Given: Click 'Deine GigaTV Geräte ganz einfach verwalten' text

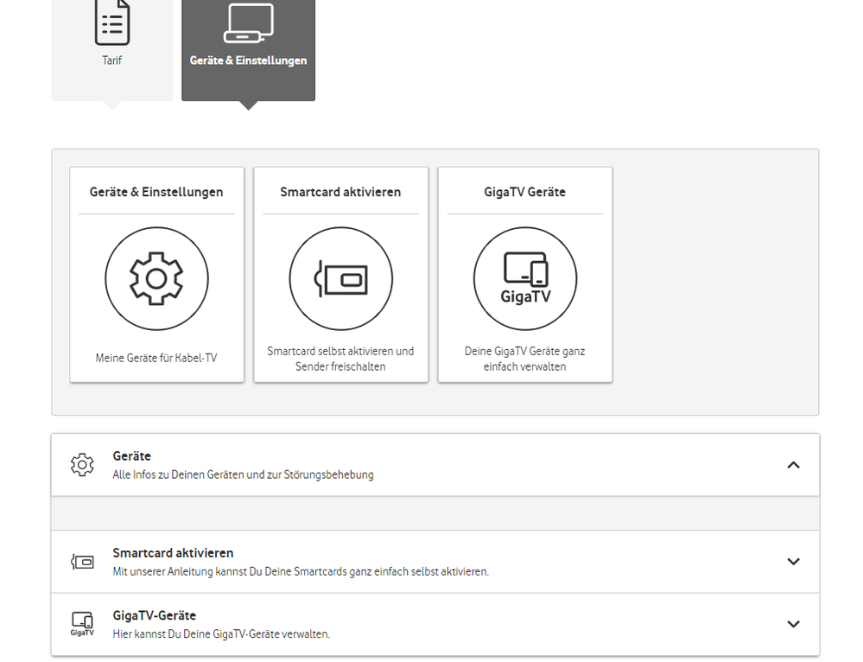Looking at the screenshot, I should (525, 359).
